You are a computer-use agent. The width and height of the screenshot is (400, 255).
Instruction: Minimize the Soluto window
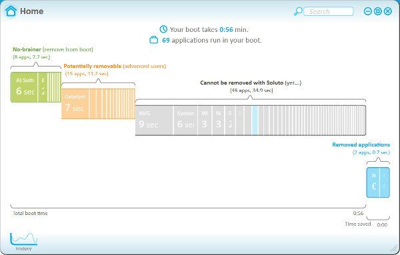(367, 11)
